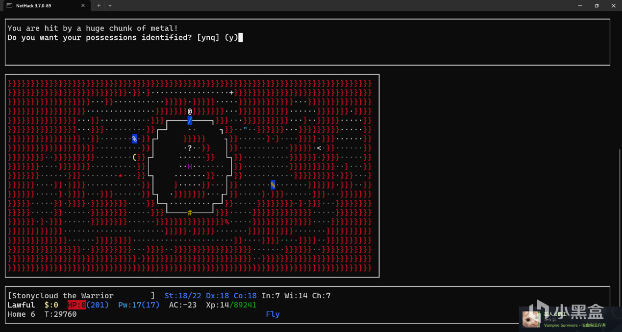Open the terminal profiles dropdown arrow

click(110, 6)
